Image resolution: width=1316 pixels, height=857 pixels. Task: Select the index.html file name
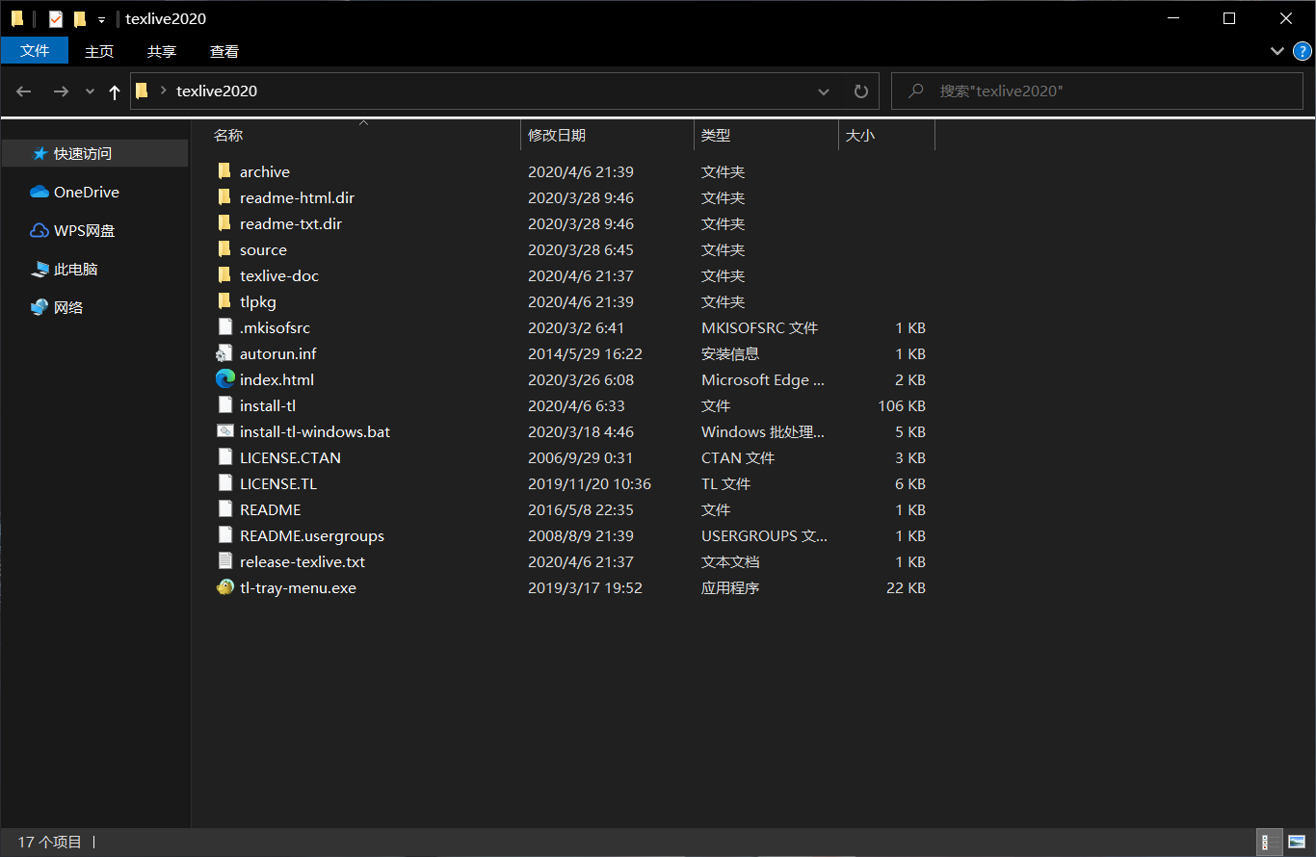[x=276, y=379]
